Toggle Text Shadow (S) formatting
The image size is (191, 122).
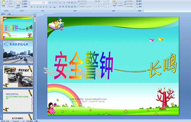tap(43, 7)
